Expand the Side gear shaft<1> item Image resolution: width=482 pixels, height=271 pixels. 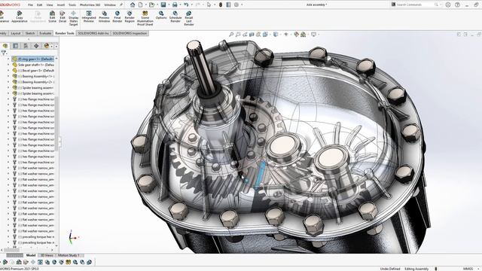click(x=8, y=65)
